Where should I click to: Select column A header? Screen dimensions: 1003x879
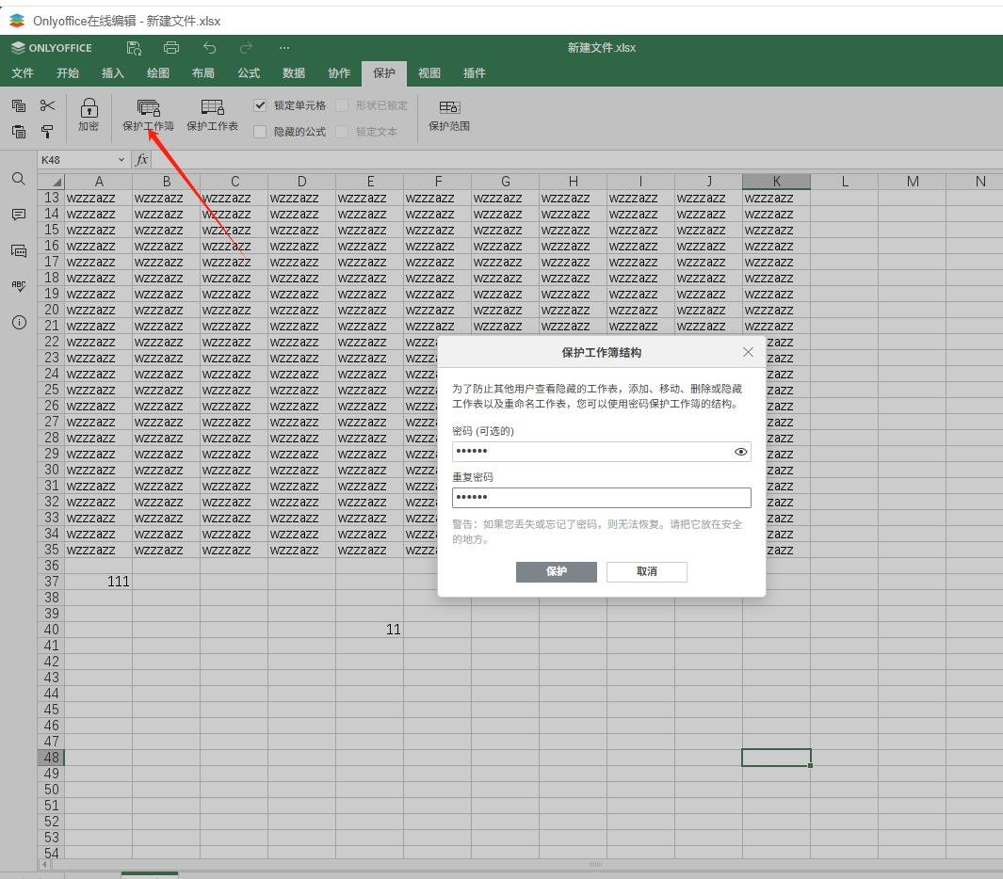(x=99, y=182)
